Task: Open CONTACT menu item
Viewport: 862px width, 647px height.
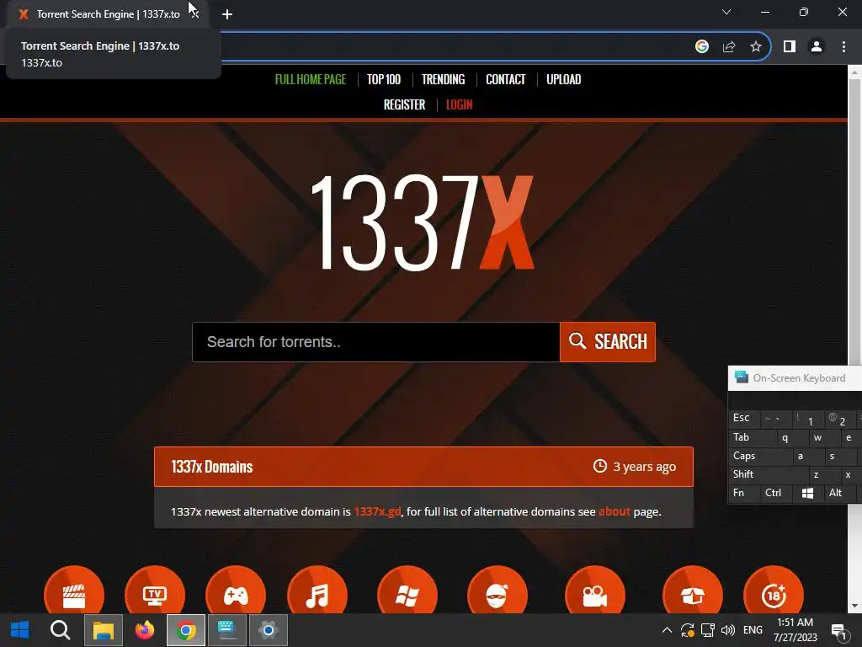Action: point(506,79)
